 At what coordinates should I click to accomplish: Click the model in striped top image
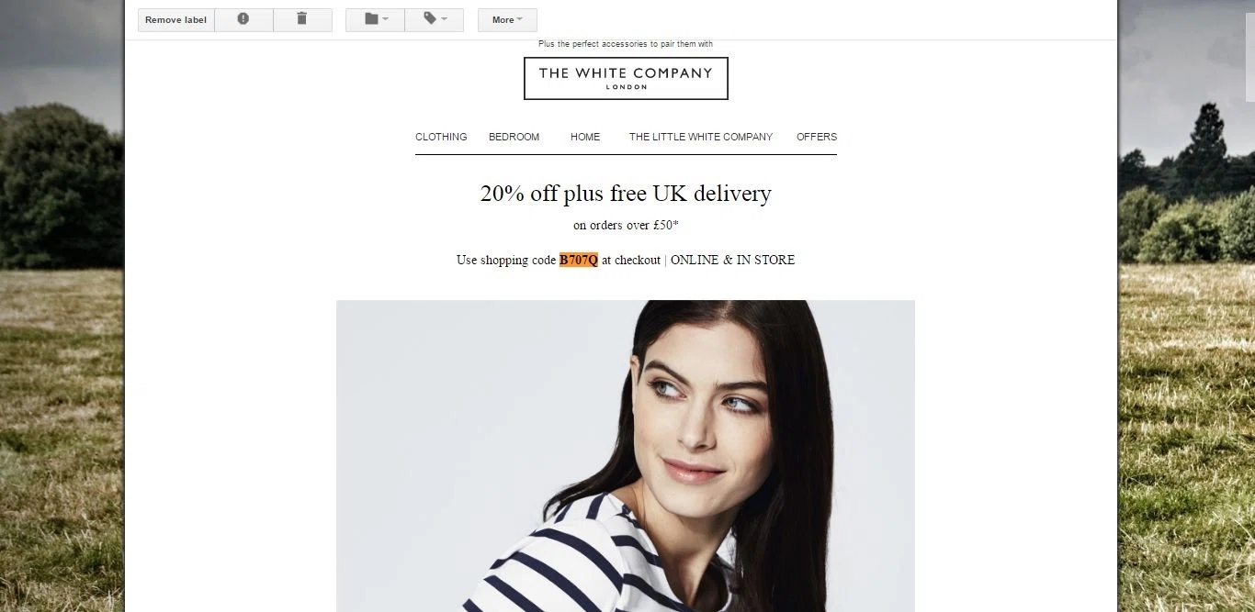(x=626, y=456)
